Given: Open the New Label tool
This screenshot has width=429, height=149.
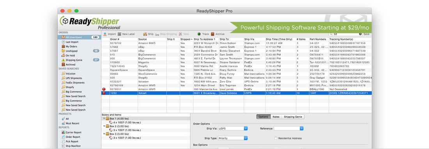Looking at the screenshot, I should tap(126, 34).
